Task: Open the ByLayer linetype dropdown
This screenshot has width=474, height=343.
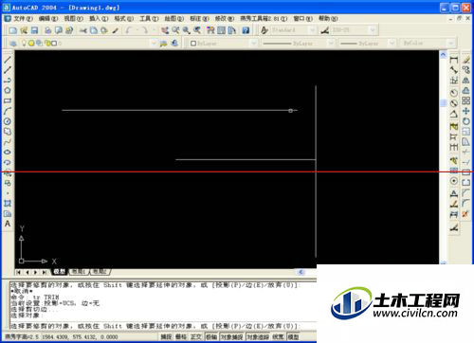Action: pyautogui.click(x=331, y=43)
